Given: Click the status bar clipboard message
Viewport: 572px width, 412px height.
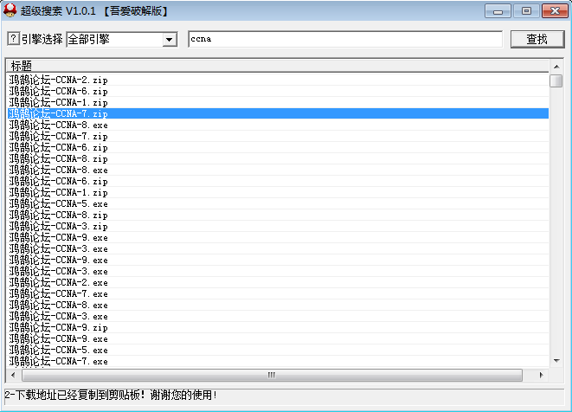Looking at the screenshot, I should pyautogui.click(x=111, y=395).
